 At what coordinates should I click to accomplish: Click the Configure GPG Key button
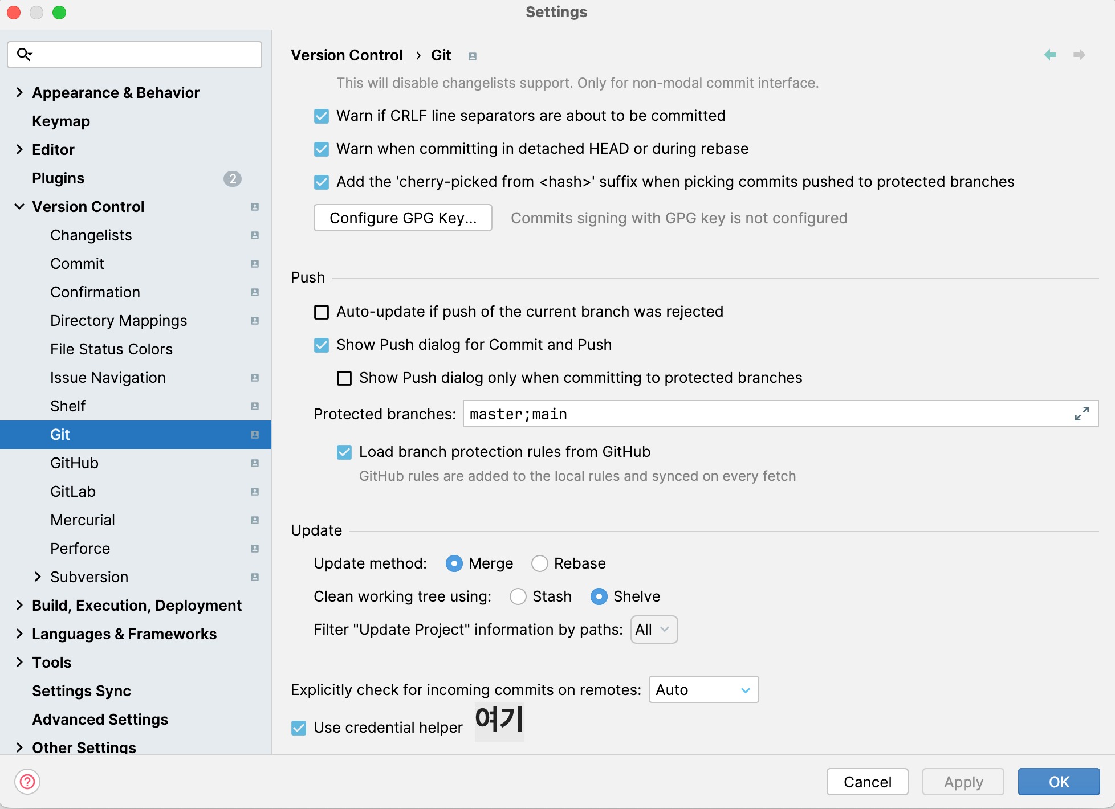click(402, 218)
